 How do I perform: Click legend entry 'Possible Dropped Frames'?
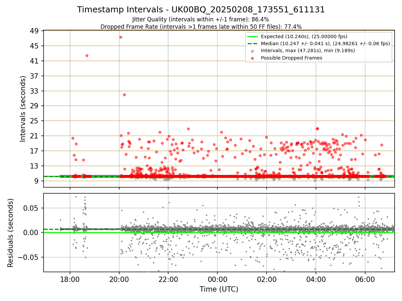coord(291,58)
